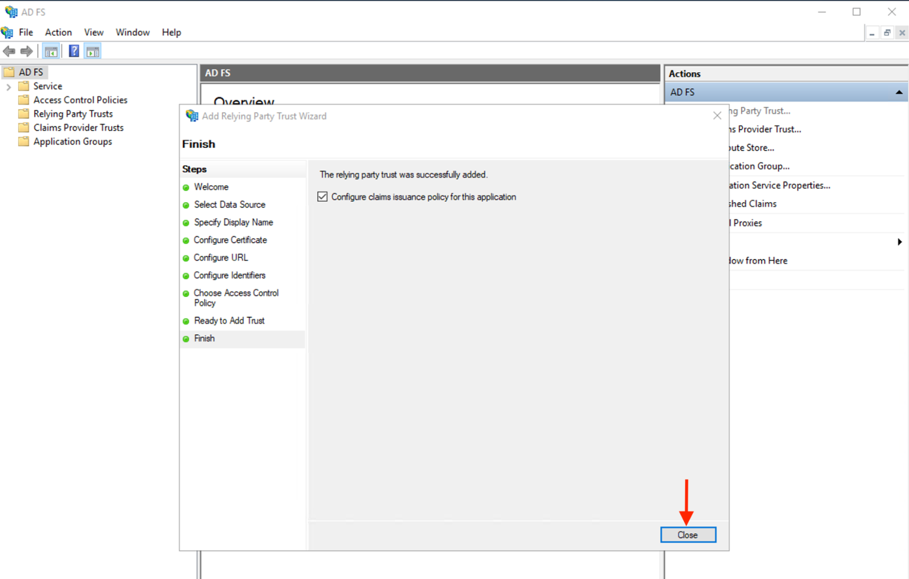Select AD FS root node in tree
909x579 pixels.
point(30,72)
